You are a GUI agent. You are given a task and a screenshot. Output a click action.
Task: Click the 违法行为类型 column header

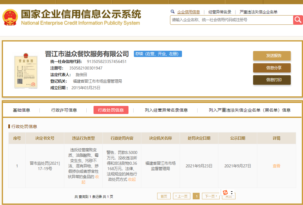(x=83, y=138)
